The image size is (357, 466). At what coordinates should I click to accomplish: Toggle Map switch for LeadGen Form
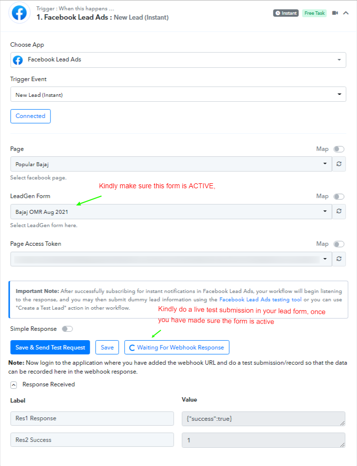click(339, 197)
